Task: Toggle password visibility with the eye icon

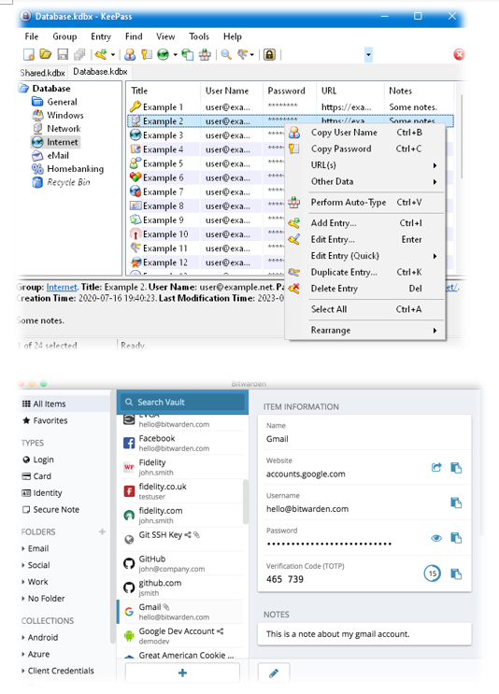Action: pos(436,538)
